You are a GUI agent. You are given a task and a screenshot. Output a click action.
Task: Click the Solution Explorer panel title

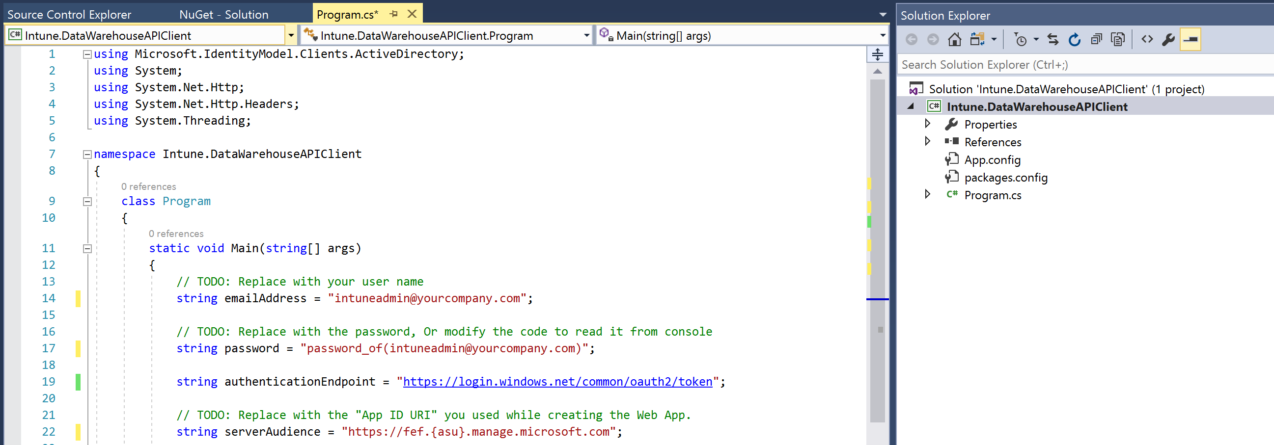pos(945,15)
